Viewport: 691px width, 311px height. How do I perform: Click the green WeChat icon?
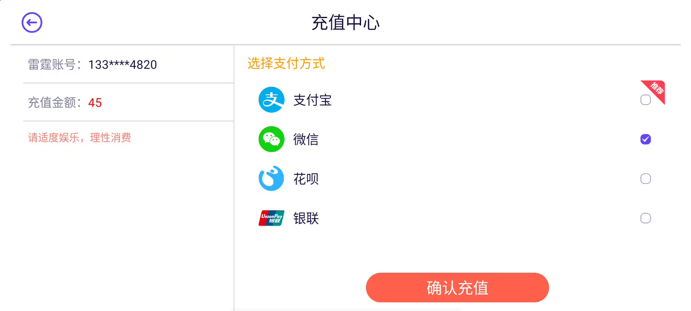click(x=271, y=139)
